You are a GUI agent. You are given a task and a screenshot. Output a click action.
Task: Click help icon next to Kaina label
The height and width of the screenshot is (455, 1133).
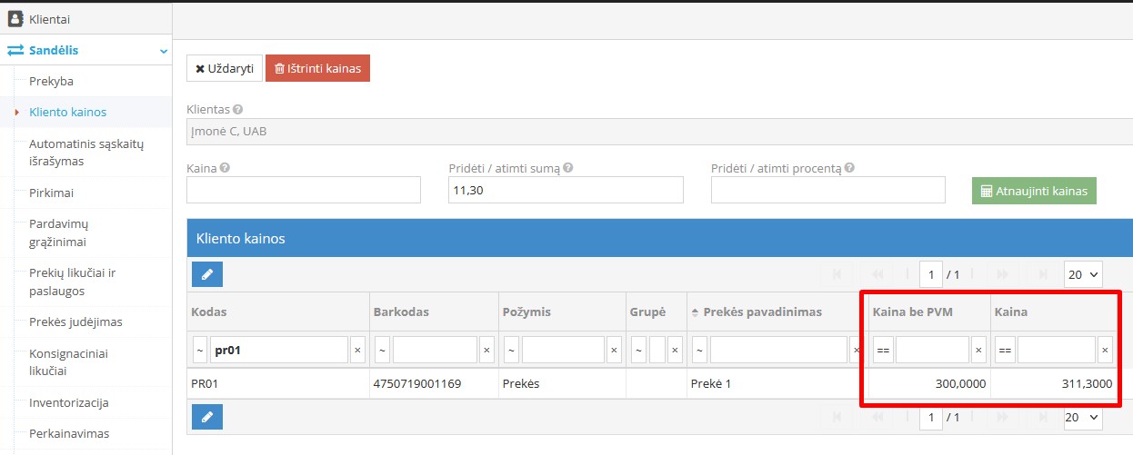tap(225, 168)
